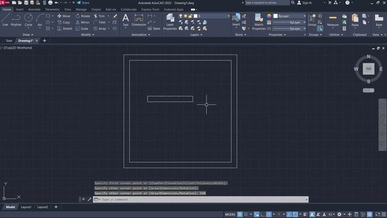This screenshot has width=387, height=218.
Task: Expand the Annotation panel
Action: 141,35
